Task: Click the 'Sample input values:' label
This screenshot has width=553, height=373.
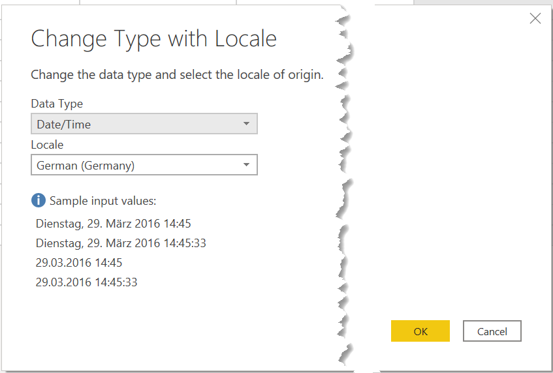Action: (103, 201)
